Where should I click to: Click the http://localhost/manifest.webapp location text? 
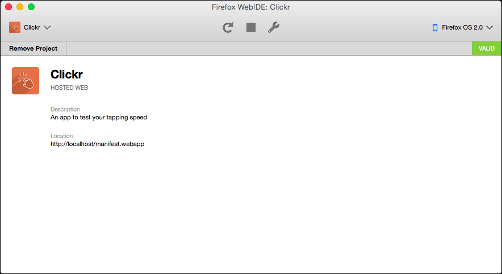(x=97, y=144)
